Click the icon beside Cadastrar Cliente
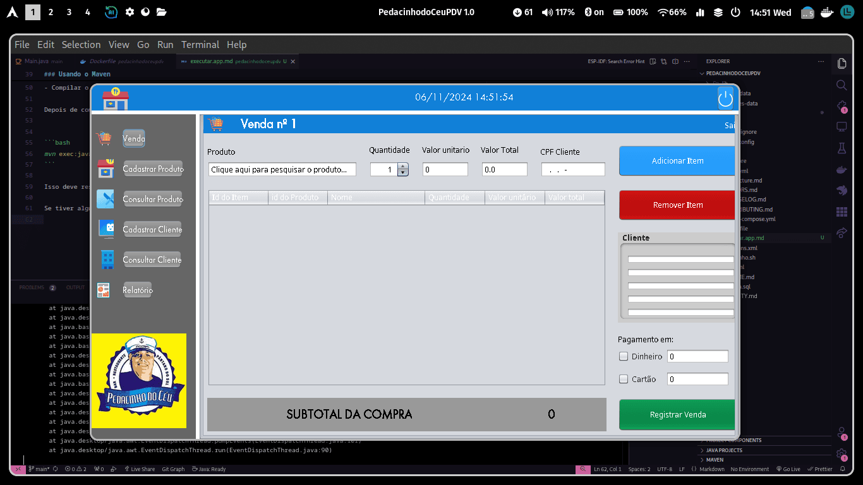This screenshot has height=485, width=863. 106,229
